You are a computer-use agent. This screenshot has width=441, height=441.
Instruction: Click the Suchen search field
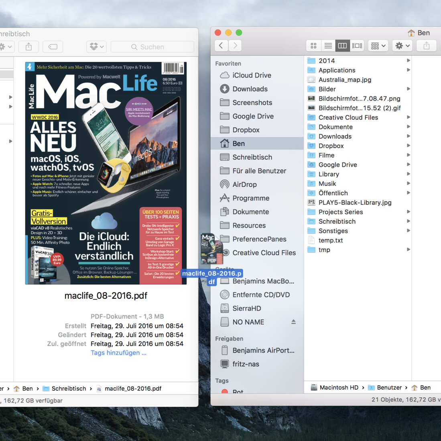tap(152, 47)
